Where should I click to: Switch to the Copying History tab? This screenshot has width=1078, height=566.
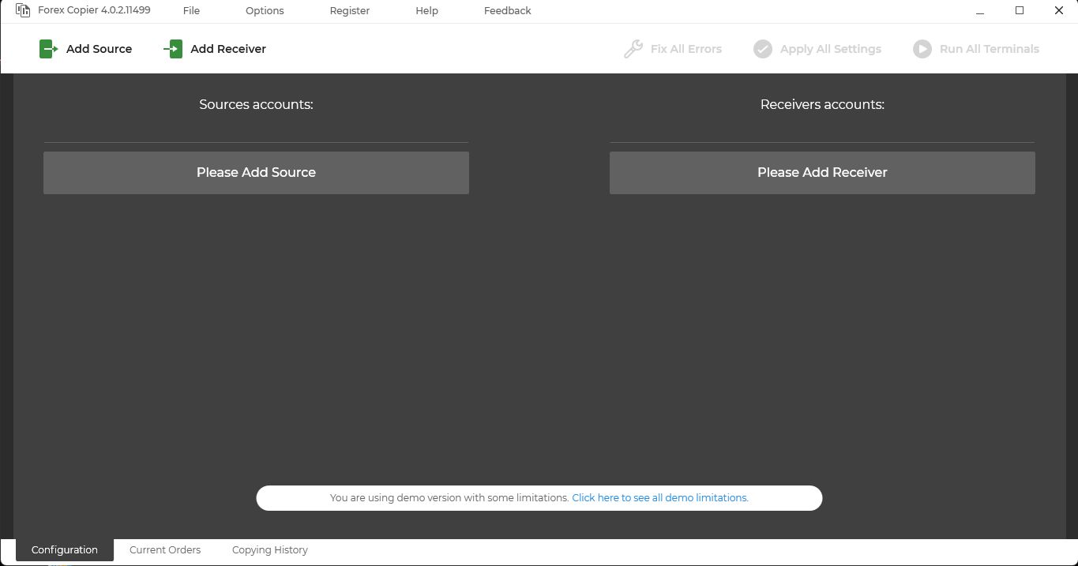point(269,549)
